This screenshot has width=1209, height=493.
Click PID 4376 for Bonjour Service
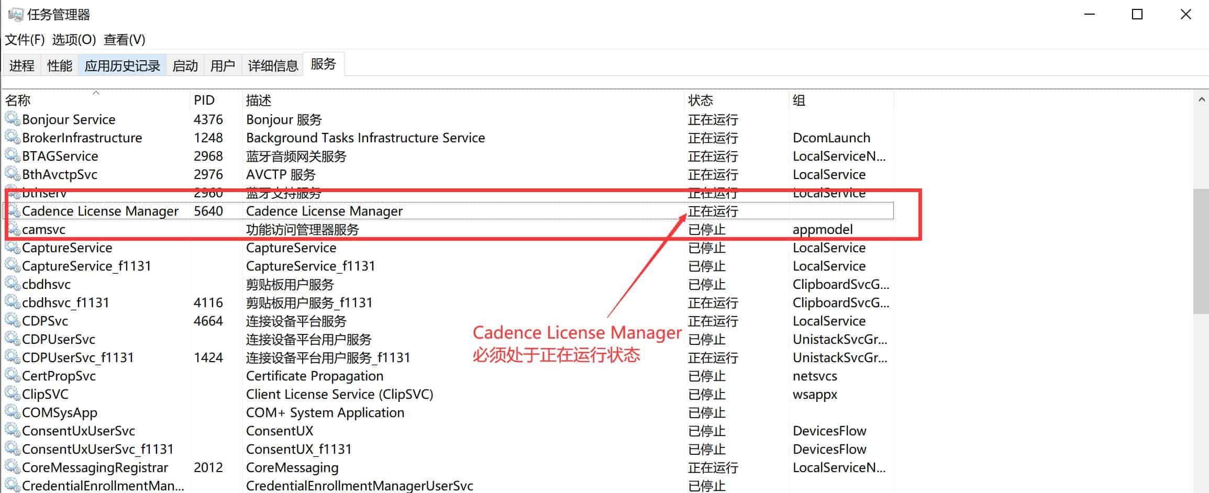click(208, 119)
